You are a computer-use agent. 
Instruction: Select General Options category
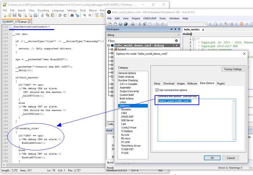[127, 73]
